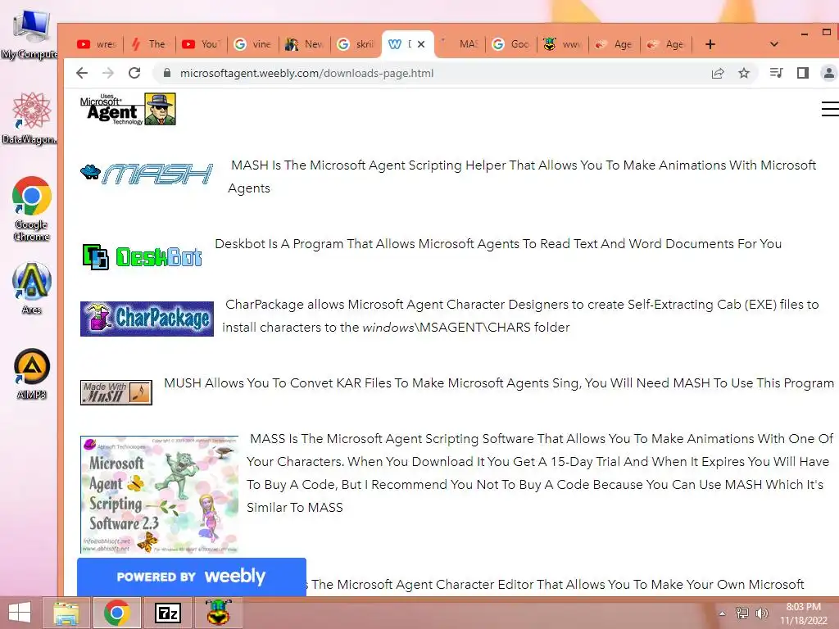This screenshot has width=839, height=629.
Task: Switch to the 'www' tab
Action: coord(563,44)
